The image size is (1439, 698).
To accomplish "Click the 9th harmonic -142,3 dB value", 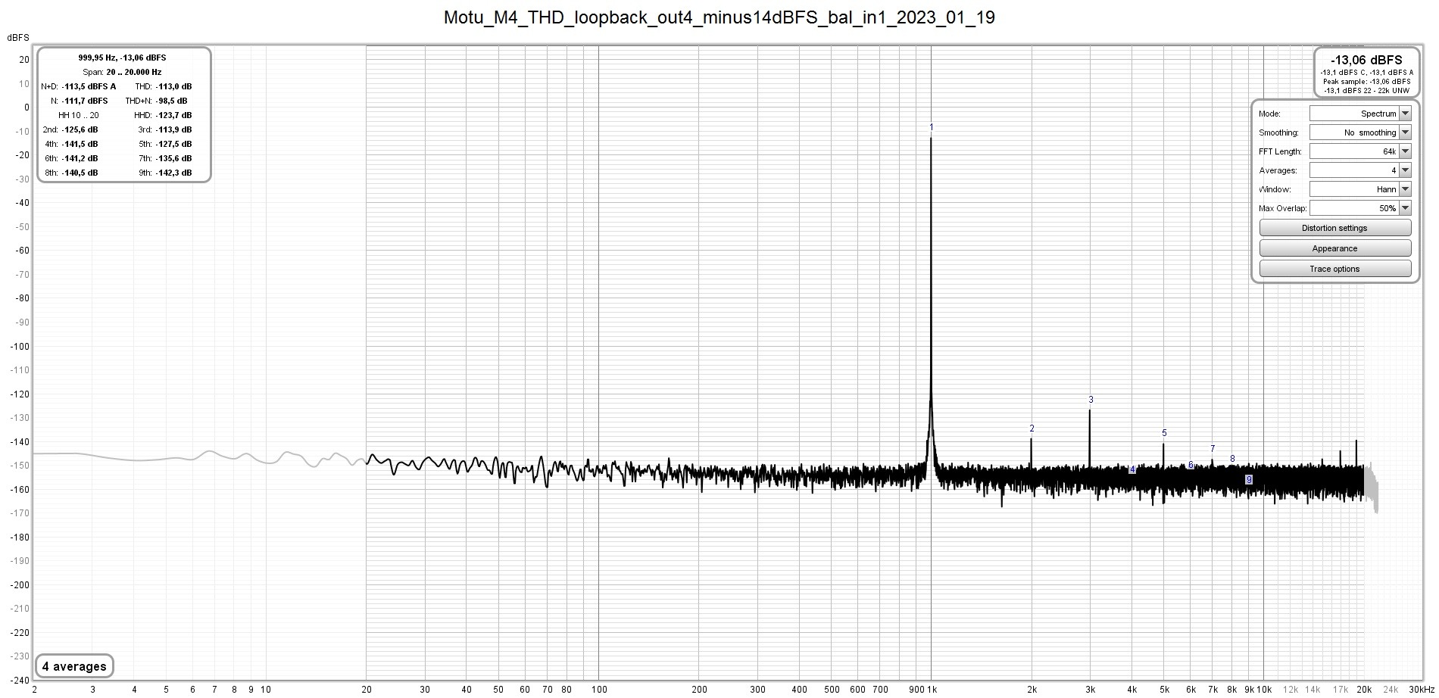I will click(173, 173).
